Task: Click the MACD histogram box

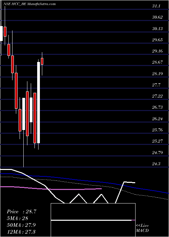Action: click(x=93, y=220)
